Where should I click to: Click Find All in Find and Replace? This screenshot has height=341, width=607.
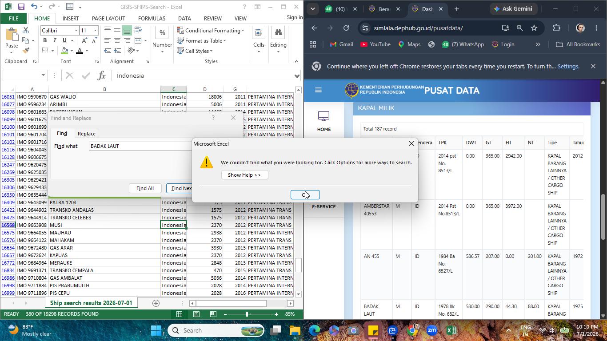pos(145,188)
